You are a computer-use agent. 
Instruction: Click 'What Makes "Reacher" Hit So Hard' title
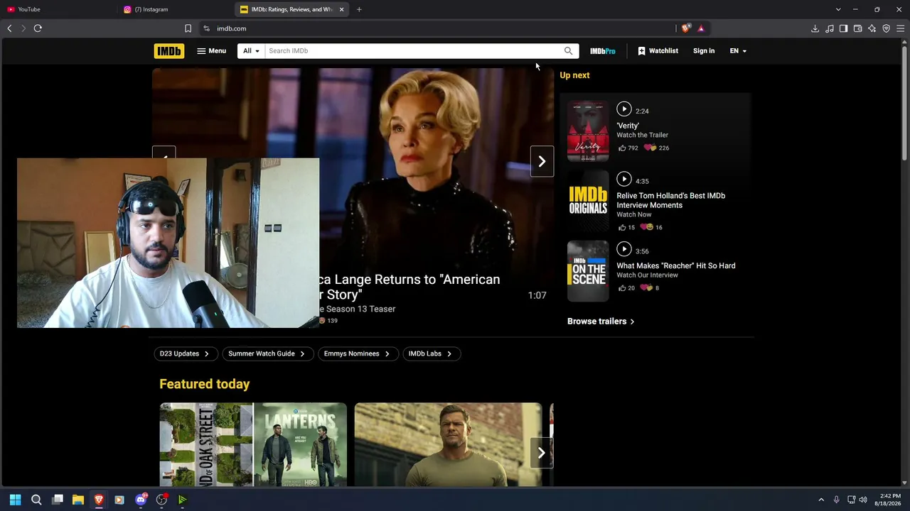[x=676, y=266]
